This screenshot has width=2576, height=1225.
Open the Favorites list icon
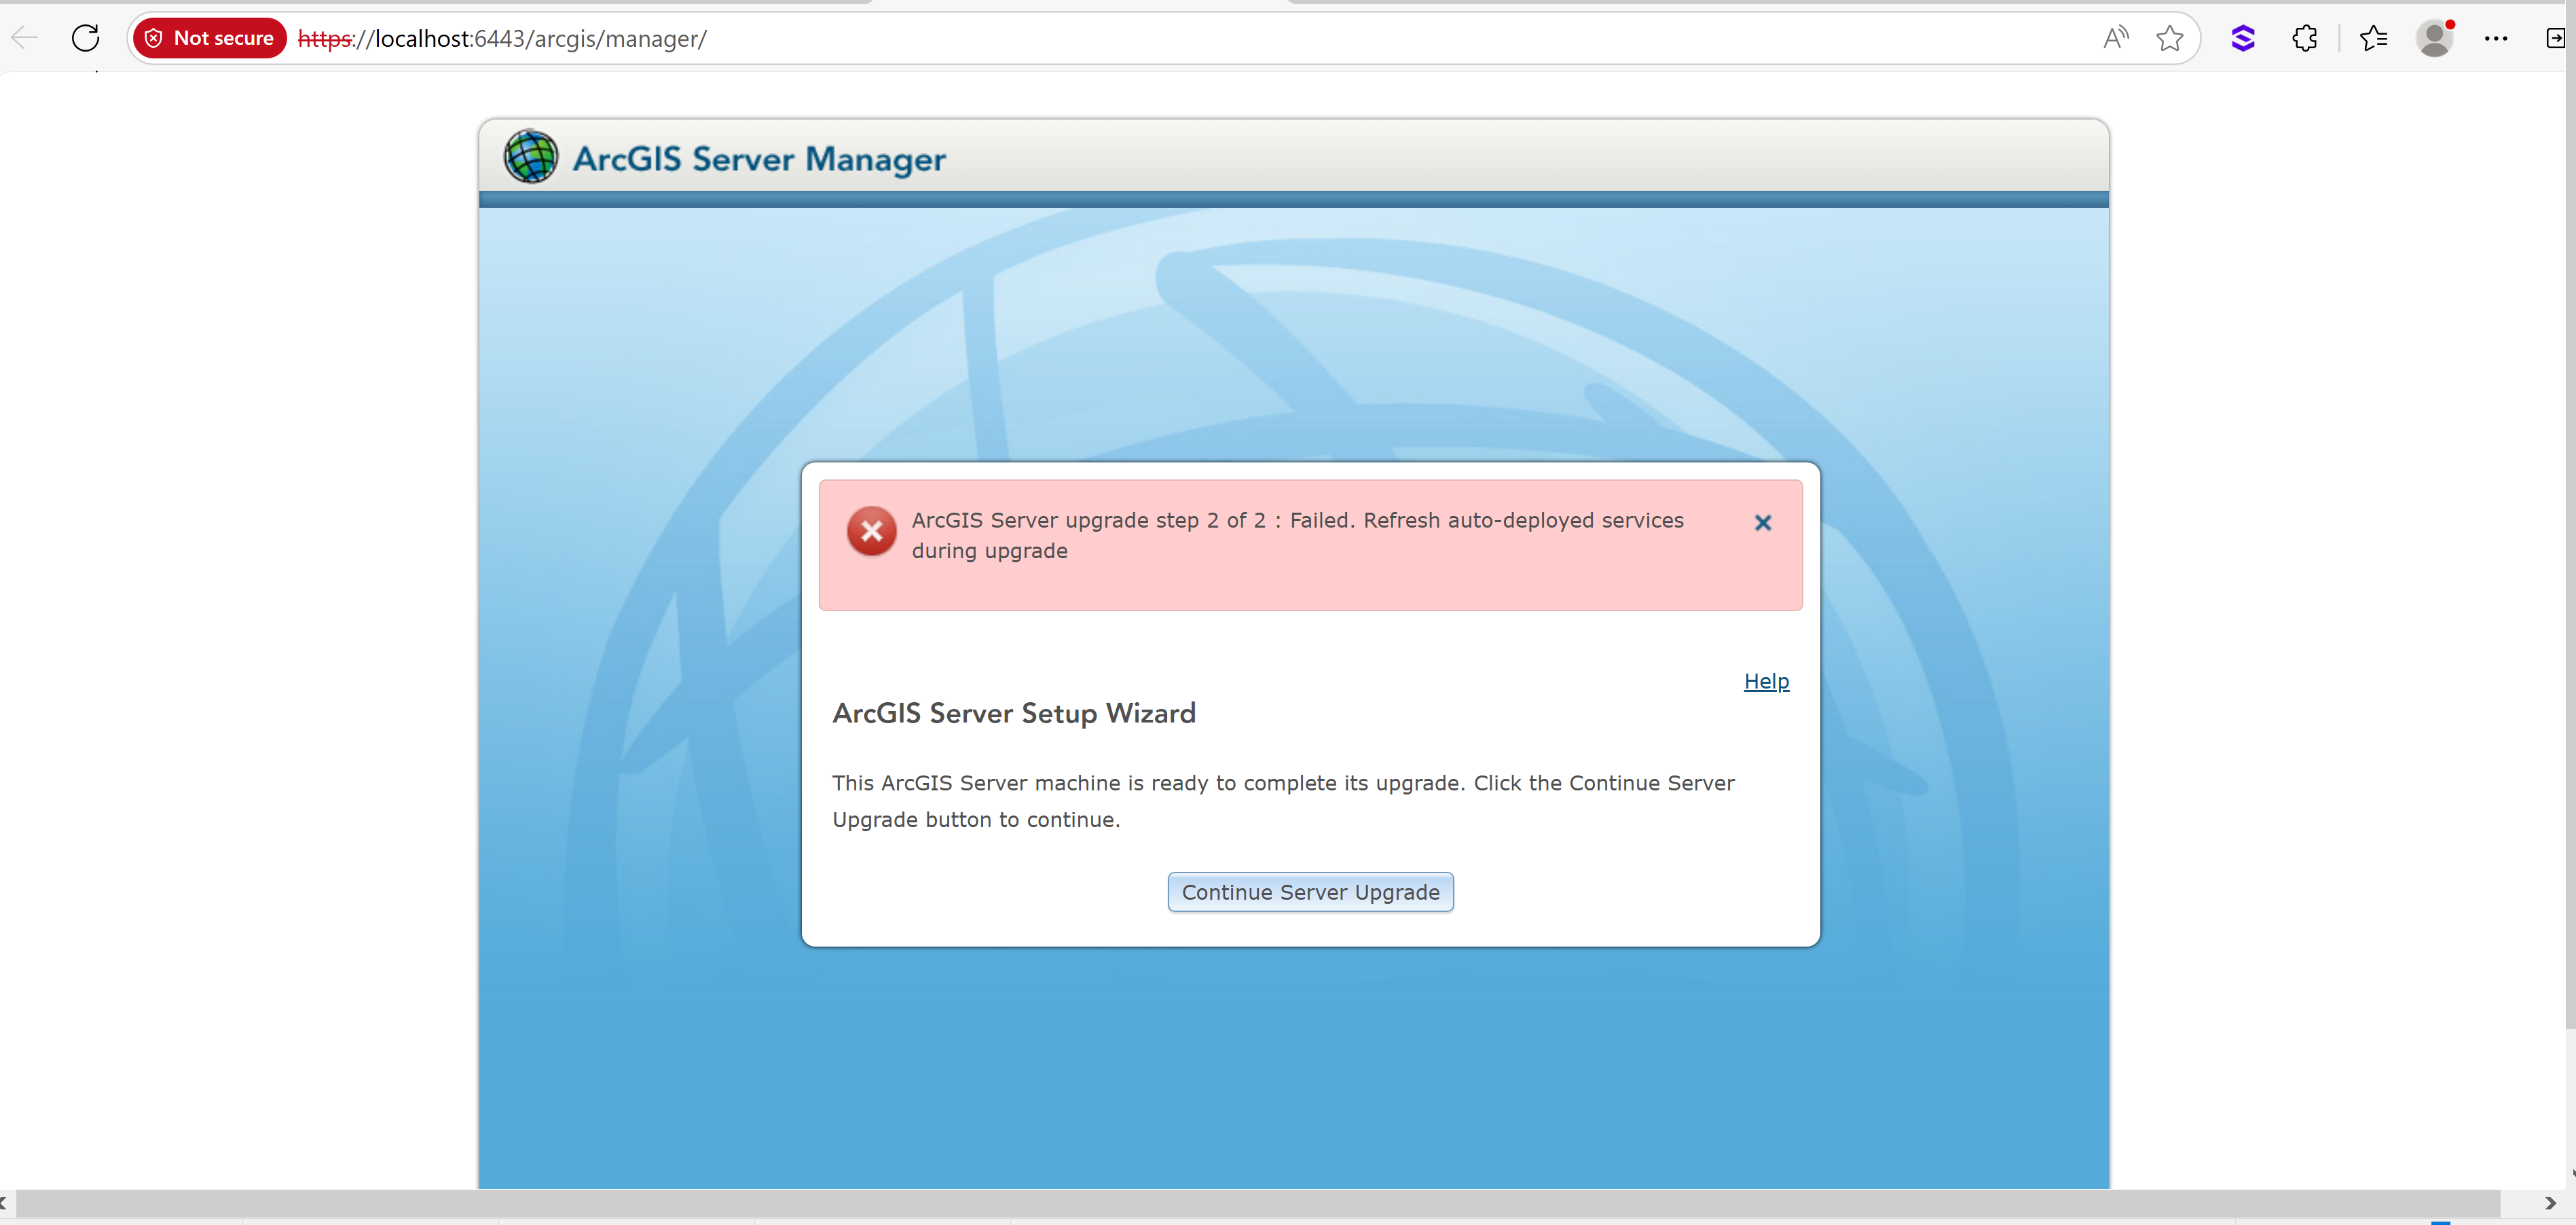tap(2373, 38)
